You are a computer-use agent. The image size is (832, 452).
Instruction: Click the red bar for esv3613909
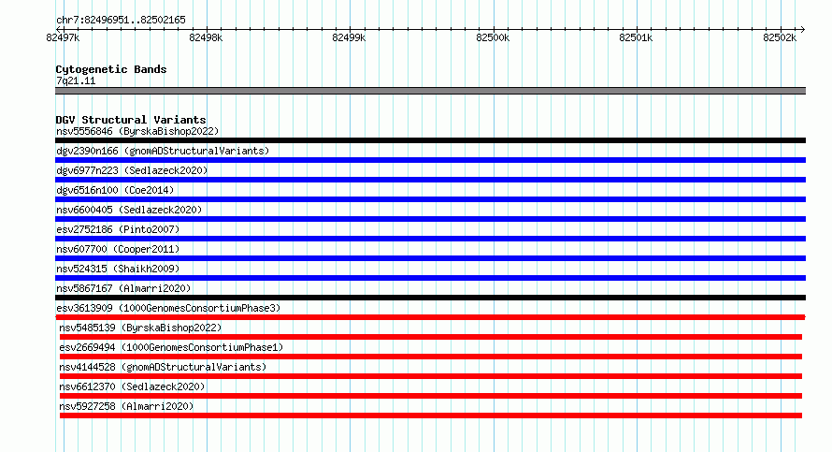[x=430, y=317]
